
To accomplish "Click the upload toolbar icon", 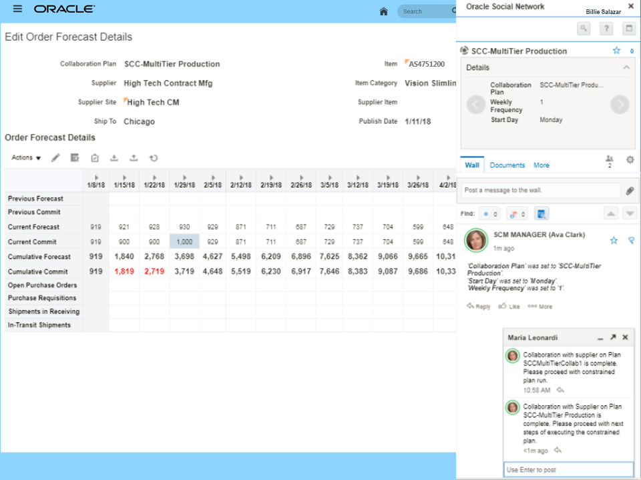I will [134, 158].
